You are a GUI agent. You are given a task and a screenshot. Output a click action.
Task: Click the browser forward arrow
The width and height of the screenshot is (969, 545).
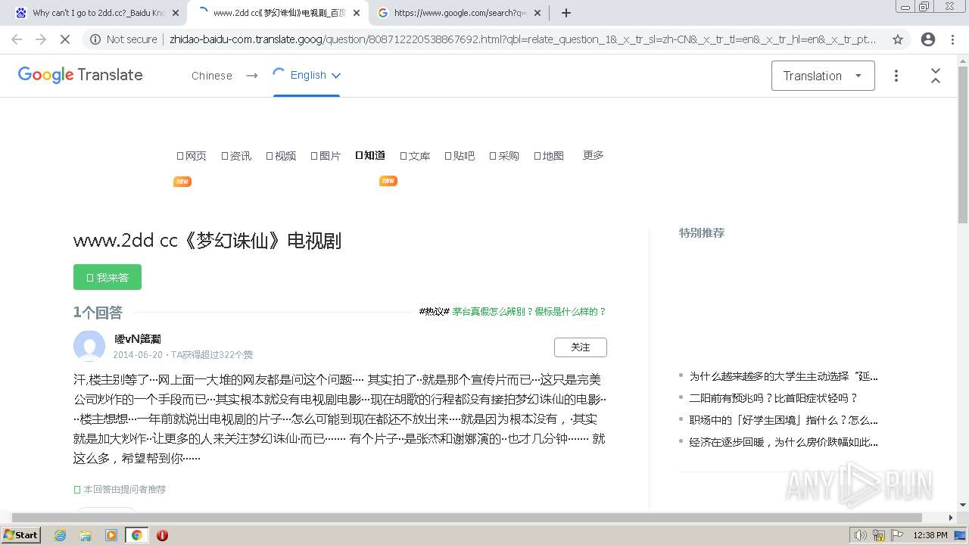coord(41,39)
